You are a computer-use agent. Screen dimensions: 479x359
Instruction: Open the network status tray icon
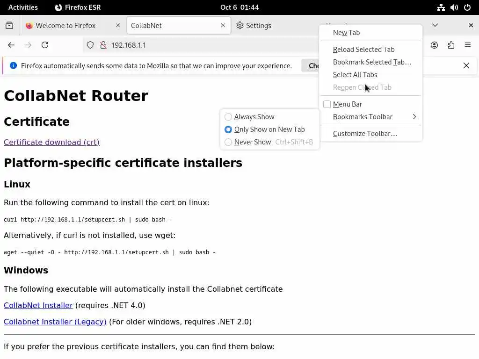(441, 7)
